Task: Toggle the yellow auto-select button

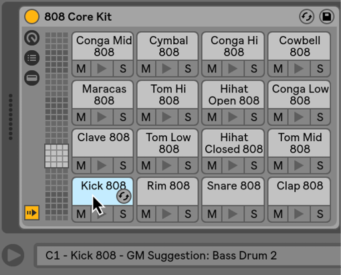Action: click(32, 213)
